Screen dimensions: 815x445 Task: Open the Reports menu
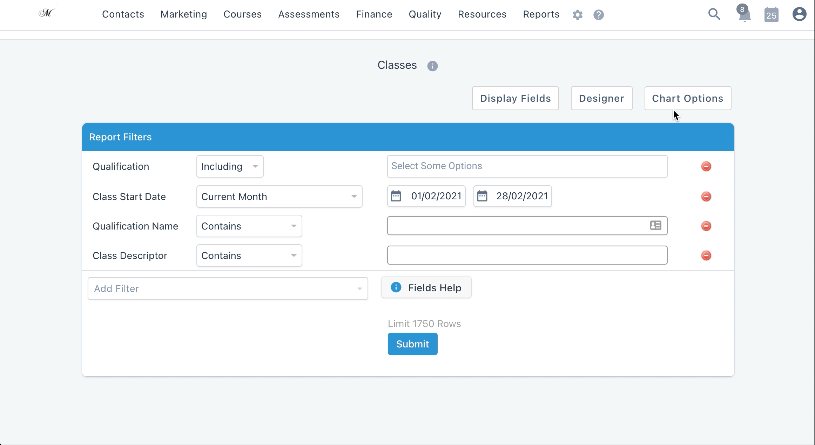pos(541,14)
